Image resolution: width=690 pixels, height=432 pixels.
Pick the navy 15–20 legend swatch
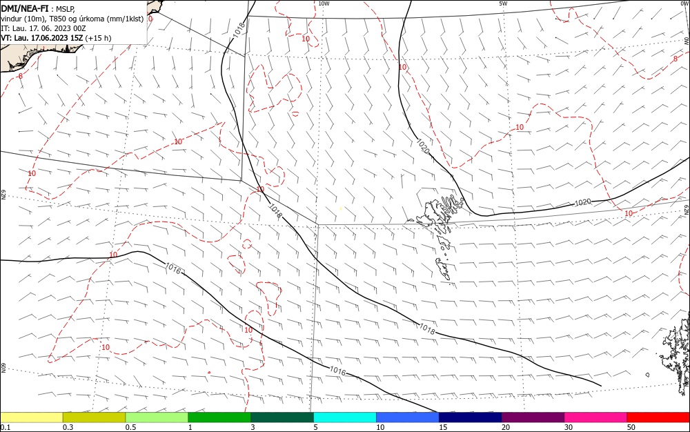(x=470, y=418)
